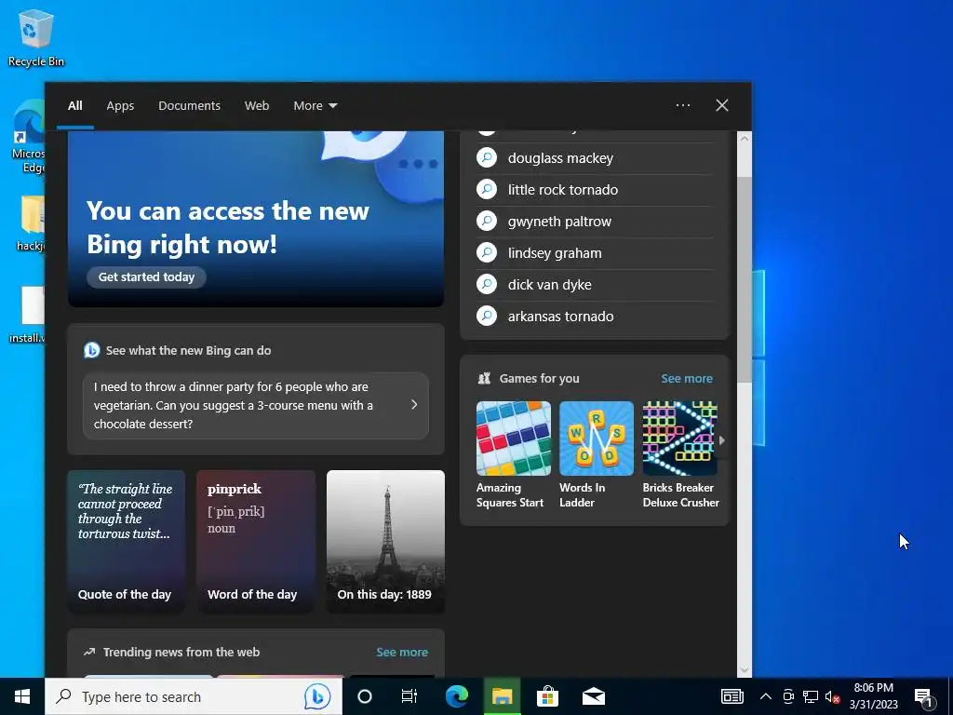Open On this day: 1889 card
Image resolution: width=953 pixels, height=715 pixels.
point(385,541)
